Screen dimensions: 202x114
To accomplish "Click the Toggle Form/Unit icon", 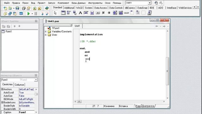I will click(x=15, y=13).
